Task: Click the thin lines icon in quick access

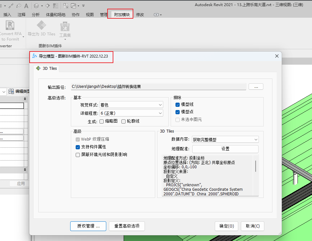Action: tap(56, 5)
